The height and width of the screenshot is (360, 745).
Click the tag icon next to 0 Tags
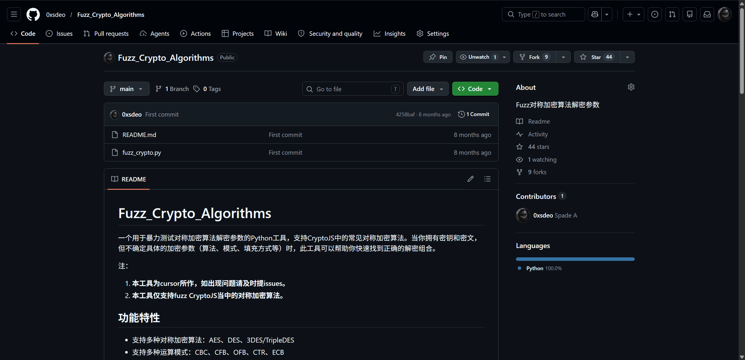(x=197, y=89)
